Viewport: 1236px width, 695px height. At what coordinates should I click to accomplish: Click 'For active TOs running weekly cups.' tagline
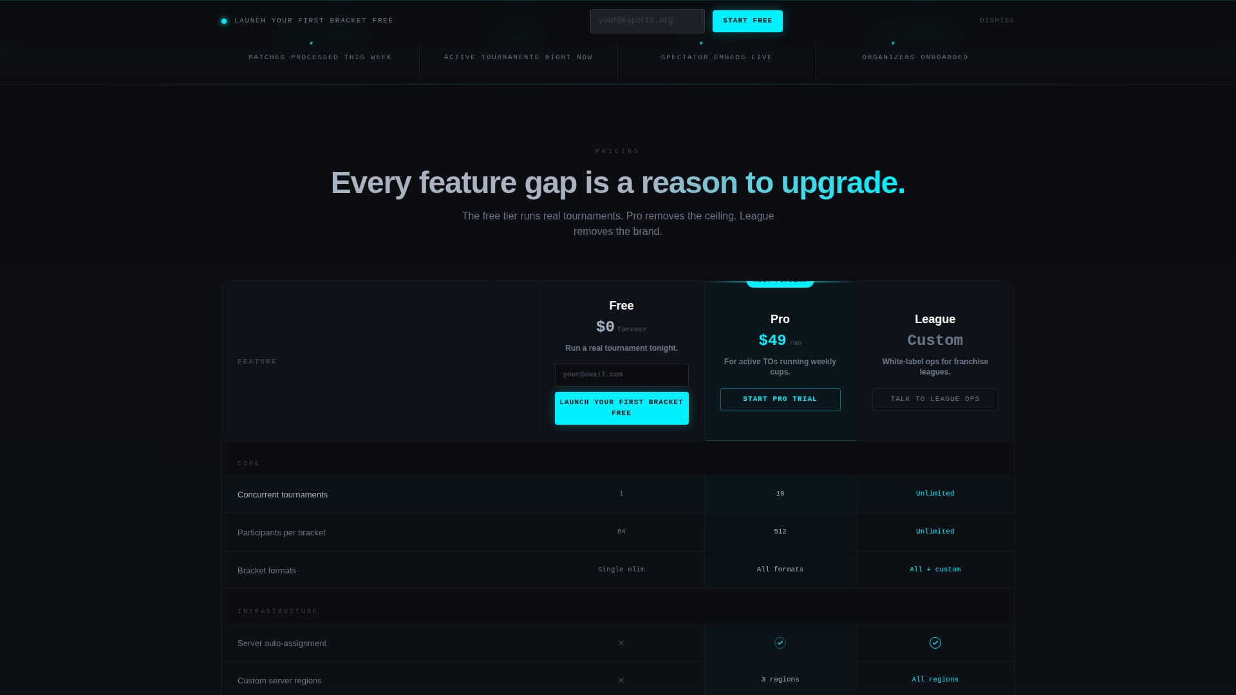[780, 367]
